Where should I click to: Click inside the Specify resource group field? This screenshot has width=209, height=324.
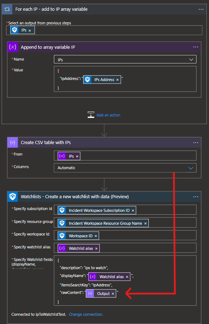(x=125, y=222)
